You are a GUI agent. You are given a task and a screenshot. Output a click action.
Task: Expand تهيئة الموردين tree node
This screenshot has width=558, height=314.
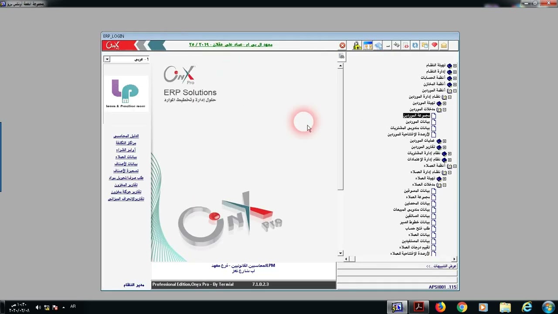click(444, 103)
